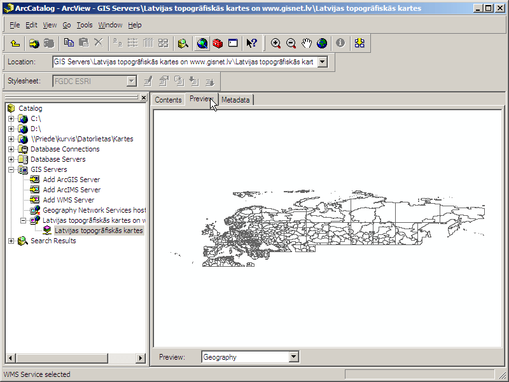
Task: Select the Zoom In tool
Action: point(275,43)
